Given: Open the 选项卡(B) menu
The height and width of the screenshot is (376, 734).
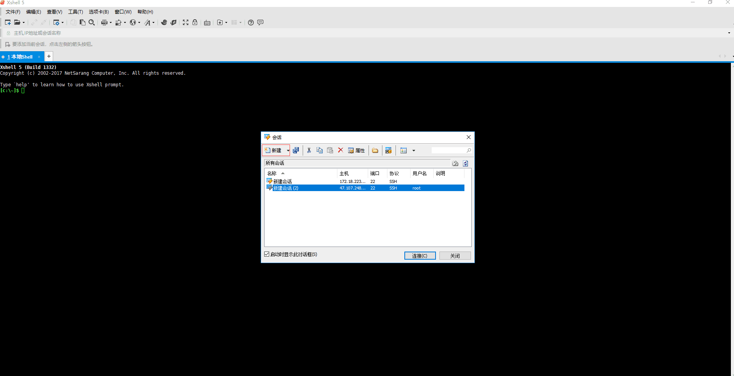Looking at the screenshot, I should (x=99, y=12).
